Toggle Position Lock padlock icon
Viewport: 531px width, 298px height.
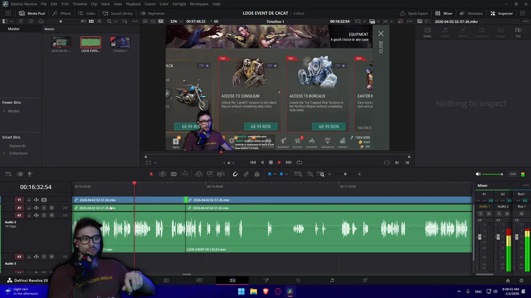[257, 174]
